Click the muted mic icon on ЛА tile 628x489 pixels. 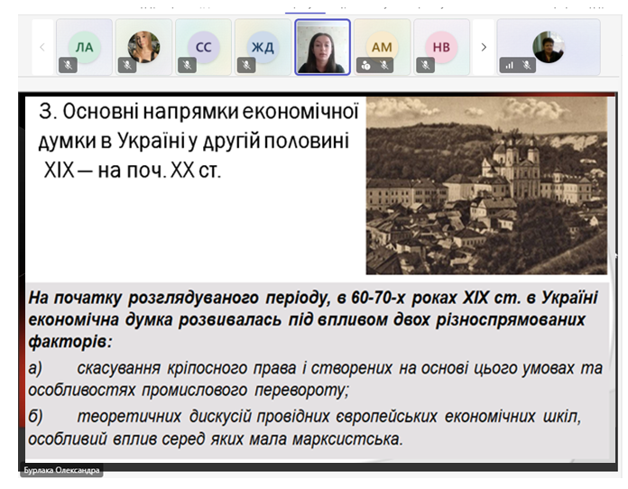click(68, 65)
